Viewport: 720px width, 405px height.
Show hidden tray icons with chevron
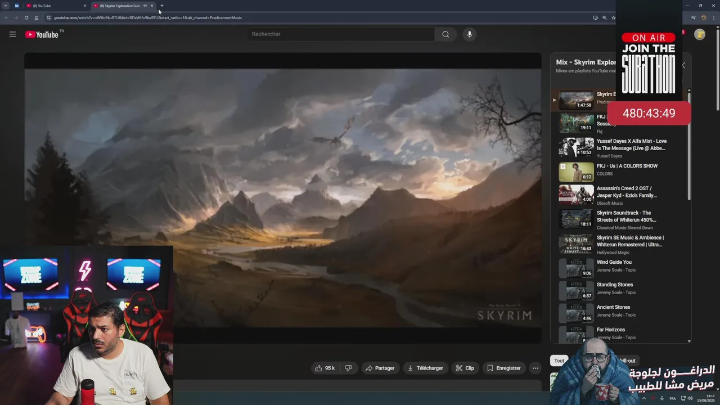[644, 398]
